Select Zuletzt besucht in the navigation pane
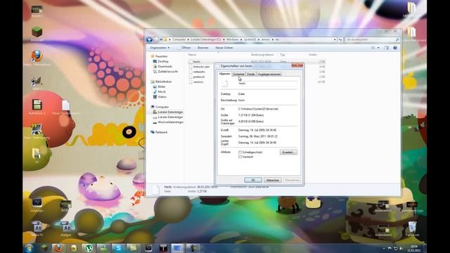The width and height of the screenshot is (450, 253). pyautogui.click(x=167, y=72)
